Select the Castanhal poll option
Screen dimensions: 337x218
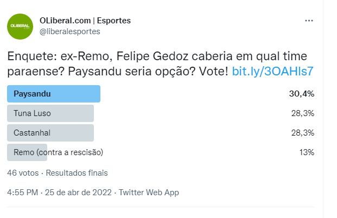(50, 133)
